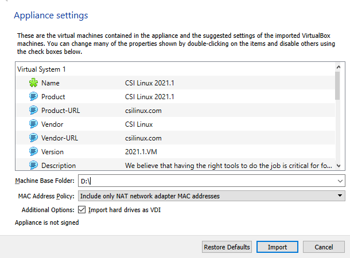Select the Description value starting We believe

click(x=228, y=166)
